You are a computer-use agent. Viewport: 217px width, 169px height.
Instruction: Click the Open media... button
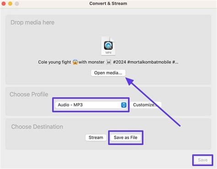tap(108, 73)
